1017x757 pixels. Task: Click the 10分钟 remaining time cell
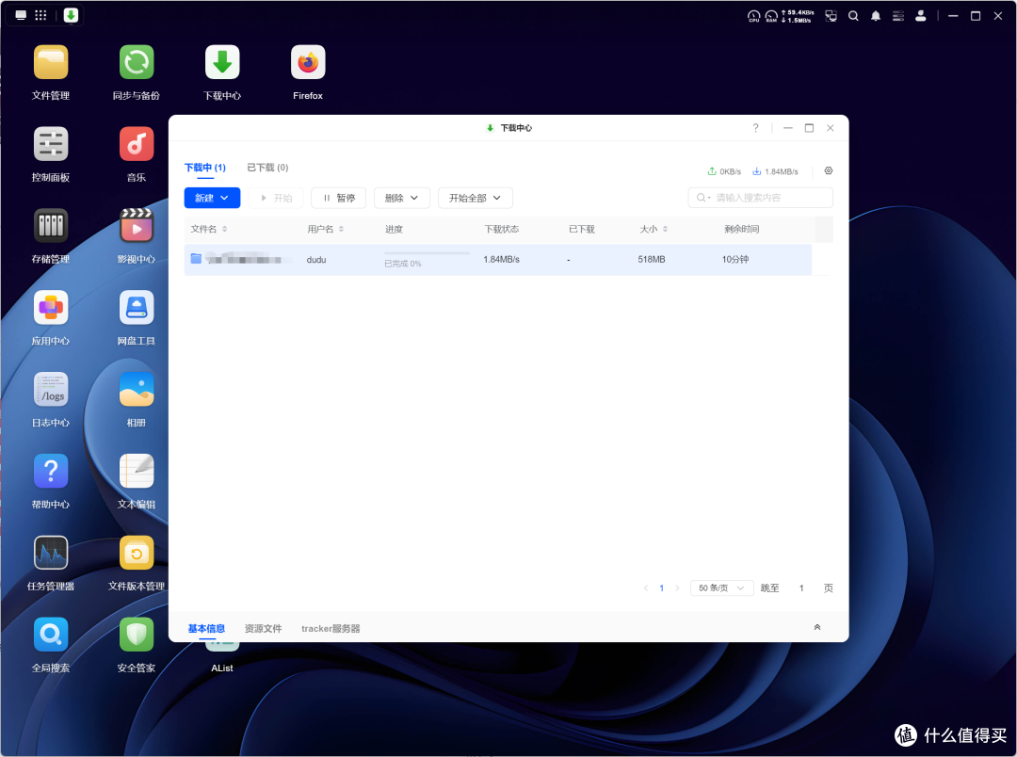(734, 259)
